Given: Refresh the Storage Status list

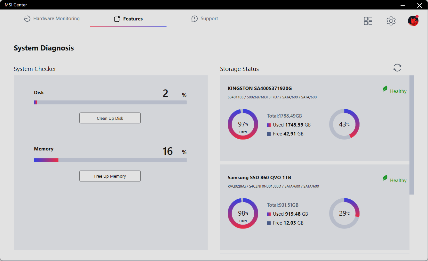Looking at the screenshot, I should point(397,68).
